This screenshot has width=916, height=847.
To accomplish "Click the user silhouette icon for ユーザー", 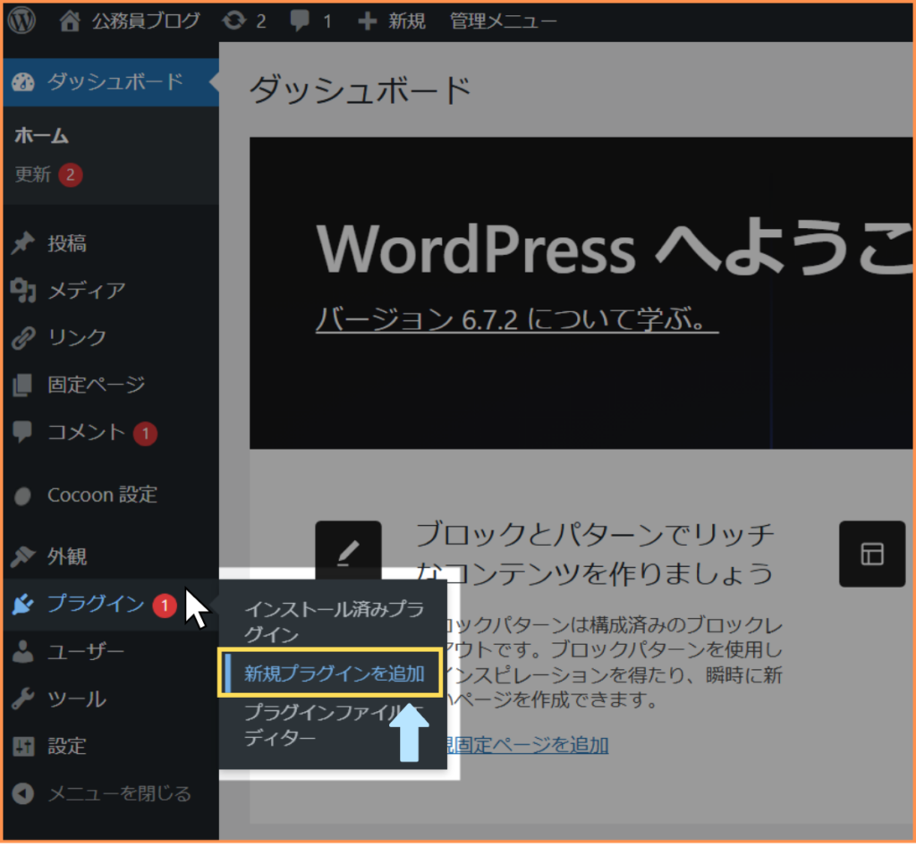I will point(22,652).
